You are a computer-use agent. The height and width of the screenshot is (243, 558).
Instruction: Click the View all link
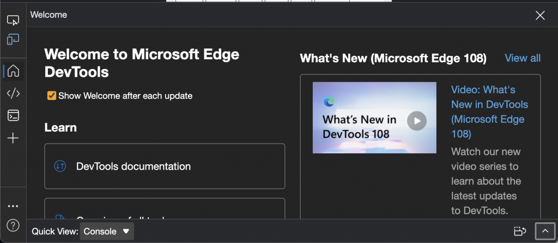coord(523,58)
